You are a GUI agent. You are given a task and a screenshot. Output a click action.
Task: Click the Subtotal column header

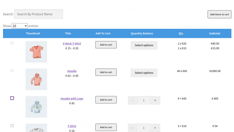pos(214,33)
